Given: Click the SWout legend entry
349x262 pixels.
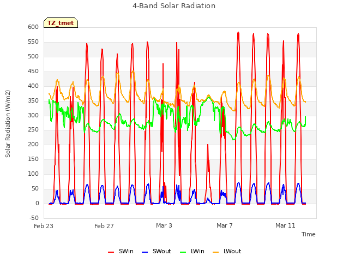Looking at the screenshot, I should click(157, 252).
